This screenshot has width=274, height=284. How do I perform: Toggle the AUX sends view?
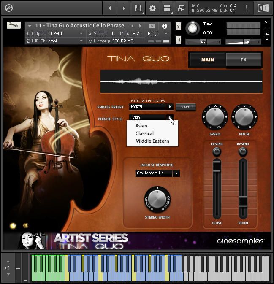click(266, 34)
